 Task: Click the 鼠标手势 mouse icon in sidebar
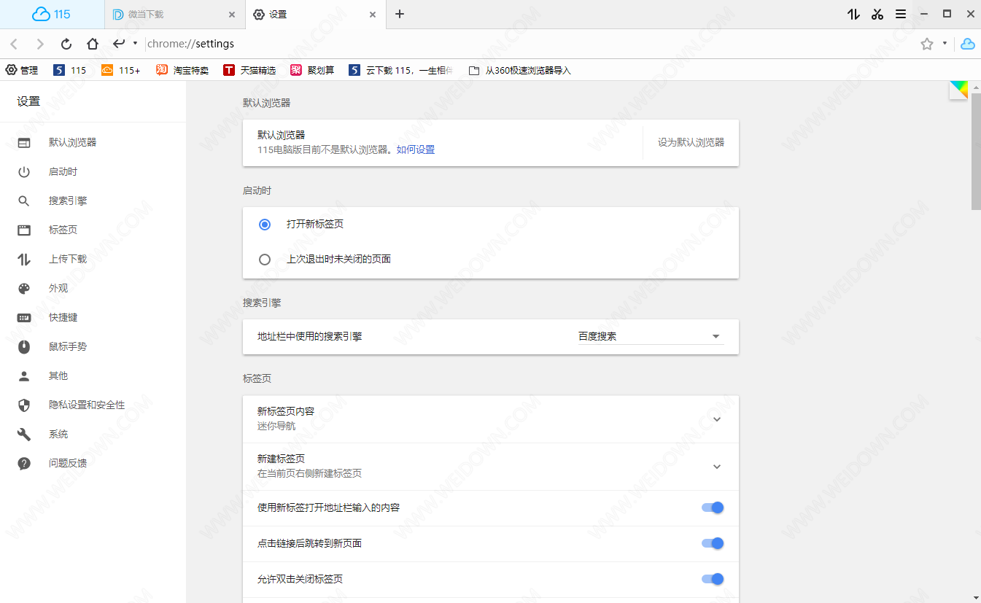(x=24, y=346)
